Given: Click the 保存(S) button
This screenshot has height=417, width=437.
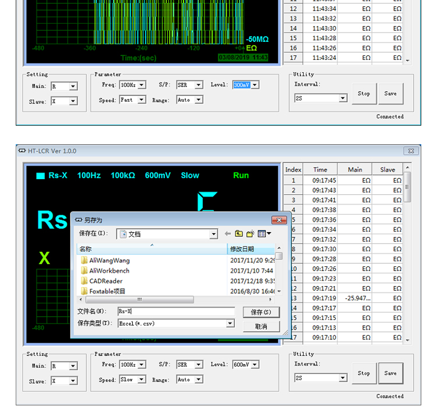Looking at the screenshot, I should point(261,312).
